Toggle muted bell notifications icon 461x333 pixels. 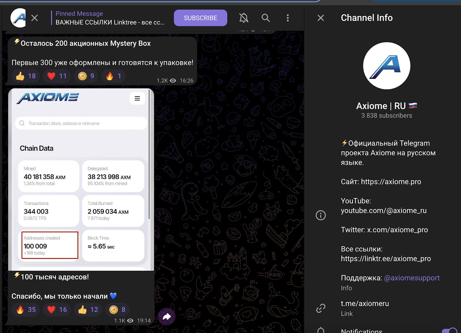pyautogui.click(x=243, y=18)
